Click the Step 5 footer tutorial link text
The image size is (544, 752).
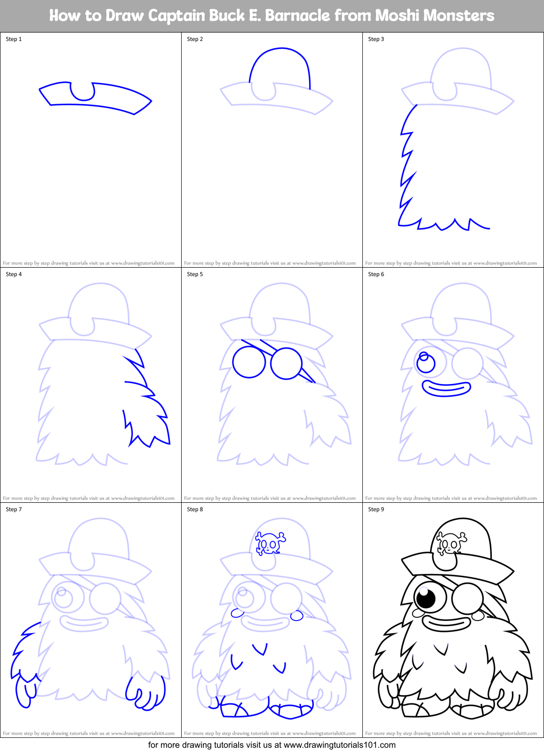click(x=270, y=498)
